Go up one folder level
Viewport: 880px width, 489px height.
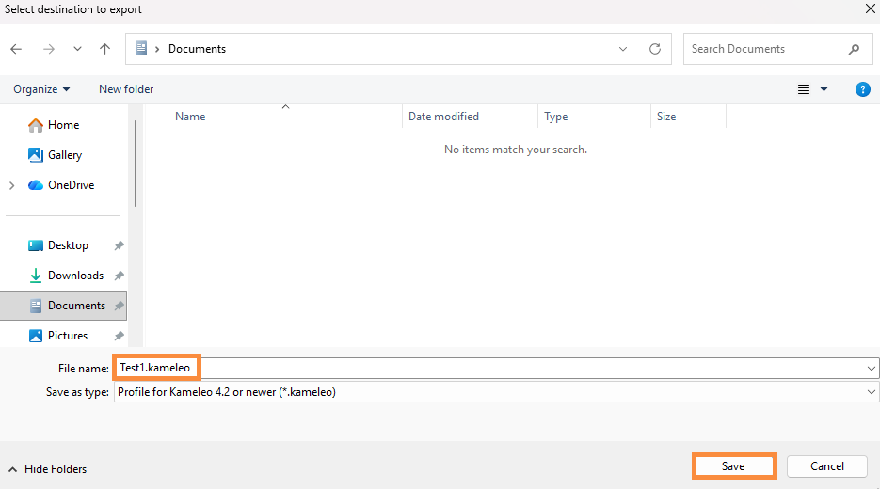105,49
